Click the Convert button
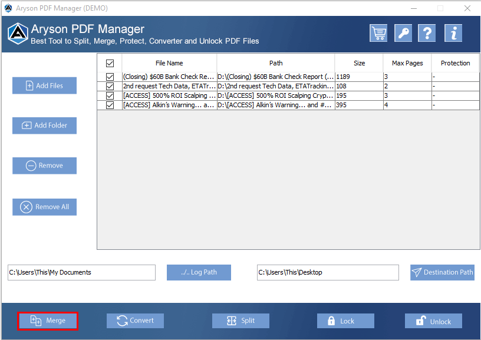 click(136, 321)
